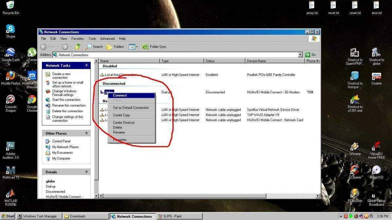Click the CCleaner desktop icon

point(355,172)
